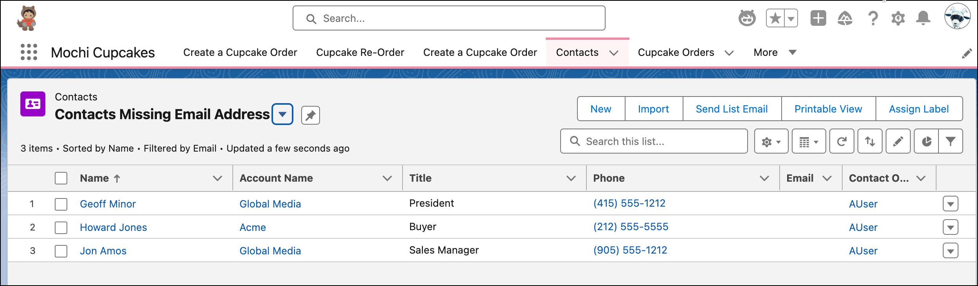Call phone number (415) 555-1212
Image resolution: width=978 pixels, height=286 pixels.
tap(629, 203)
